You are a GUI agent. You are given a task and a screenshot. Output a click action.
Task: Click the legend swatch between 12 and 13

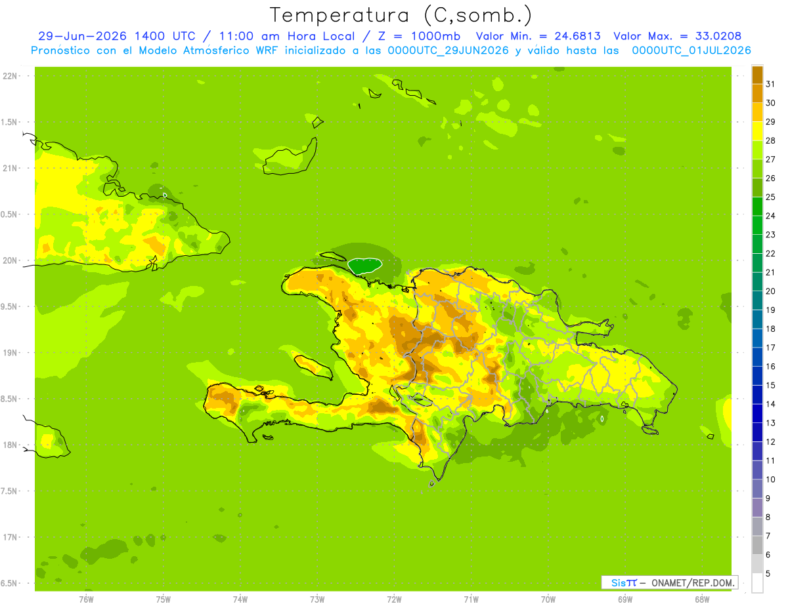click(757, 432)
